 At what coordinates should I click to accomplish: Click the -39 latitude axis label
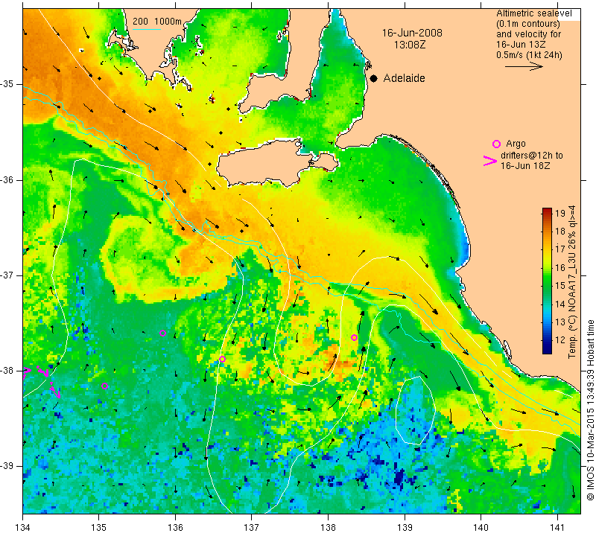click(7, 466)
